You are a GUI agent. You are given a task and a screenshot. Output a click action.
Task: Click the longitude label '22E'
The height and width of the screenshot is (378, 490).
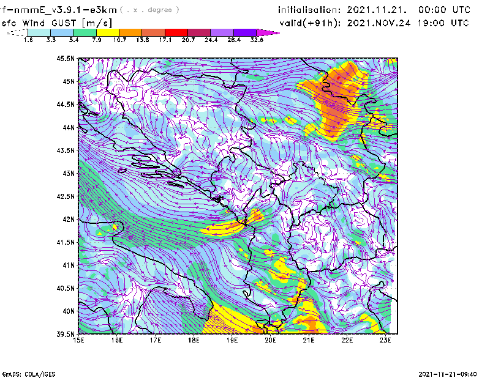point(347,340)
